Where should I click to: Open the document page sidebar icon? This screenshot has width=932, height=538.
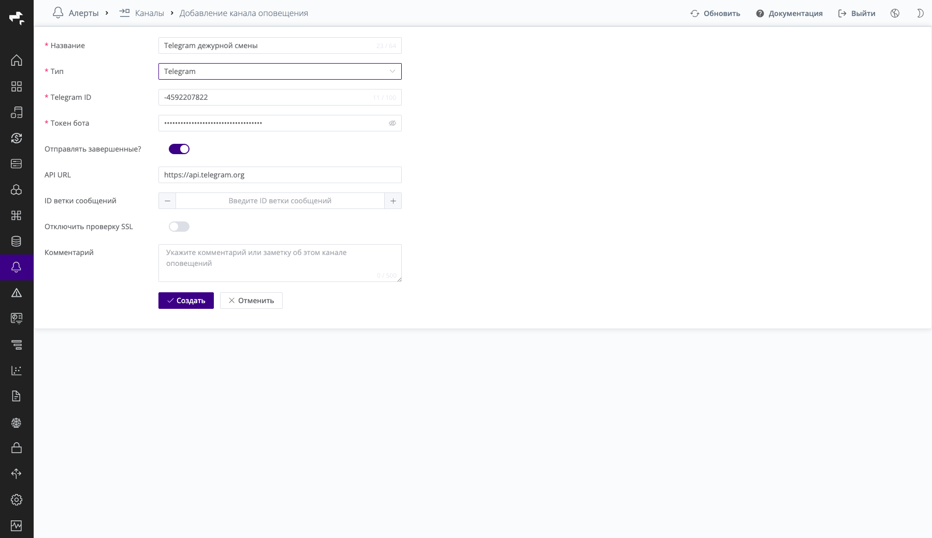click(17, 396)
